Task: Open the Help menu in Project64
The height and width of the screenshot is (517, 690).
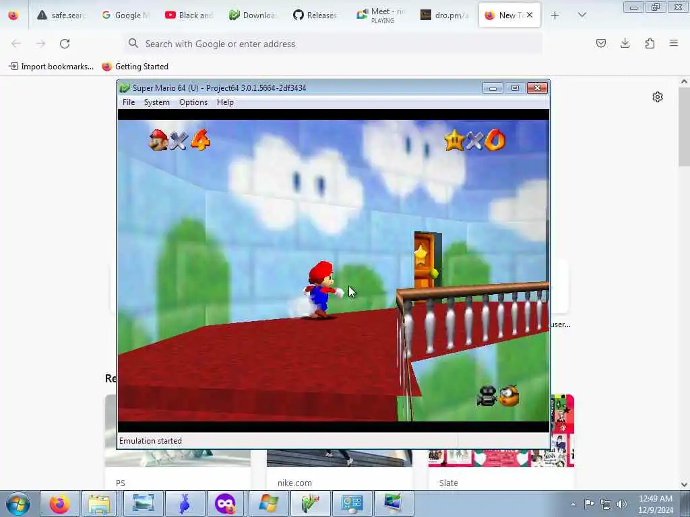Action: (x=225, y=102)
